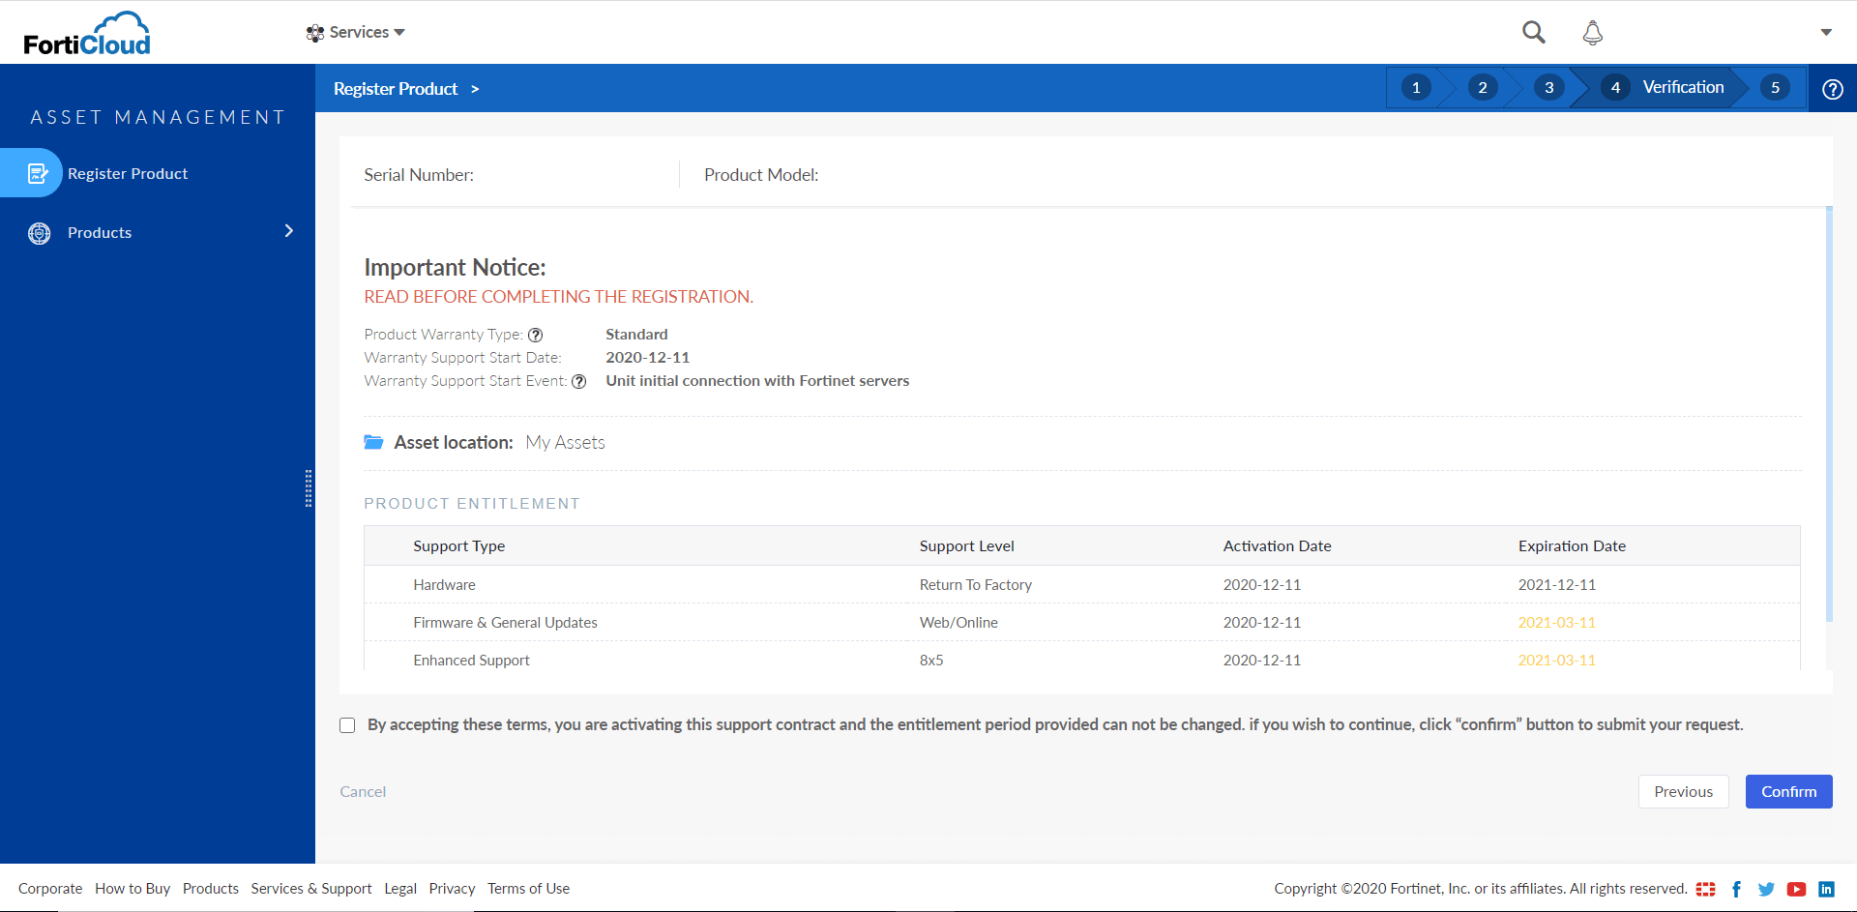Accept the support contract terms checkbox
The height and width of the screenshot is (912, 1857).
(347, 725)
